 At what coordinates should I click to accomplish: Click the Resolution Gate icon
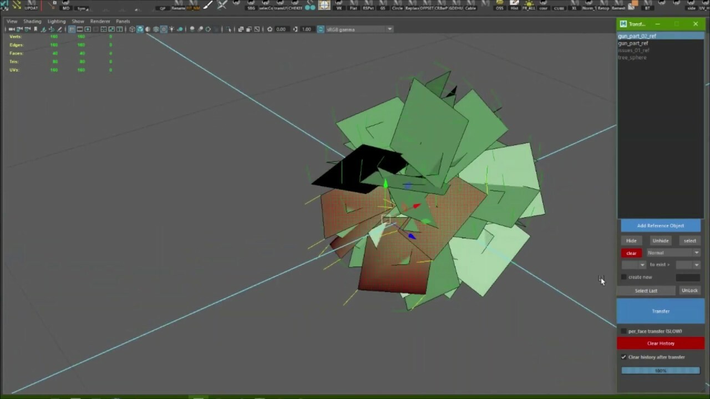(x=88, y=29)
